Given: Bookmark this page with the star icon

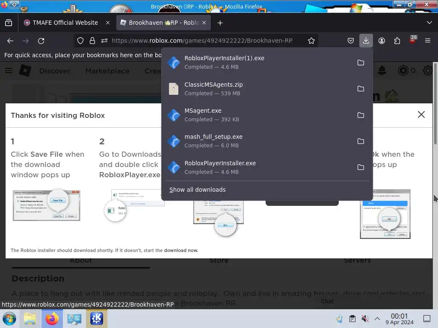Looking at the screenshot, I should (x=311, y=41).
